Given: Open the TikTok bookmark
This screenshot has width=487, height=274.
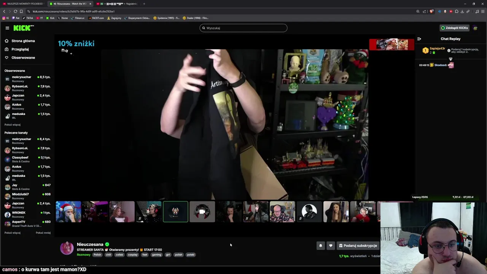Looking at the screenshot, I should click(x=28, y=18).
